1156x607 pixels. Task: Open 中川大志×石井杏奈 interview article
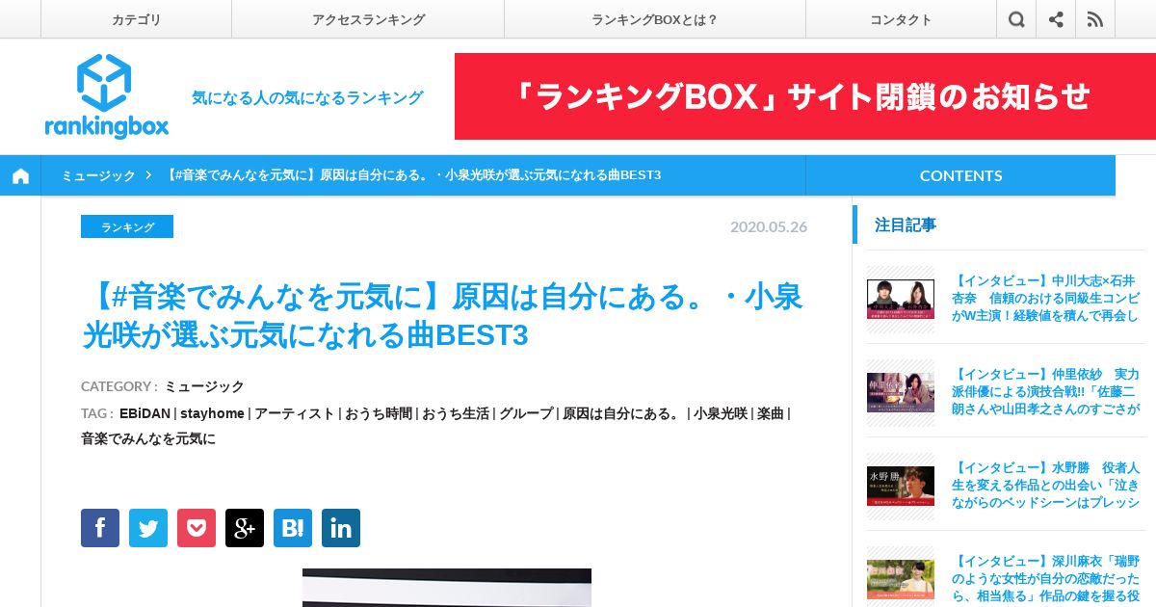coord(1045,298)
